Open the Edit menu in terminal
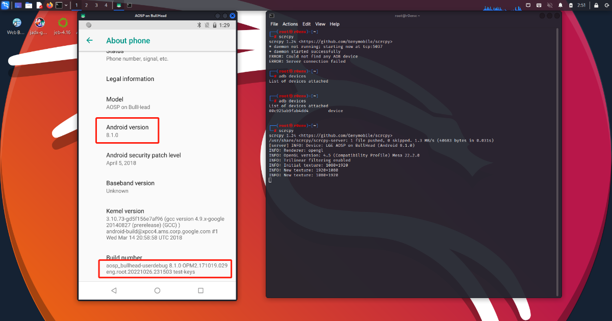Viewport: 612px width, 321px height. coord(307,24)
